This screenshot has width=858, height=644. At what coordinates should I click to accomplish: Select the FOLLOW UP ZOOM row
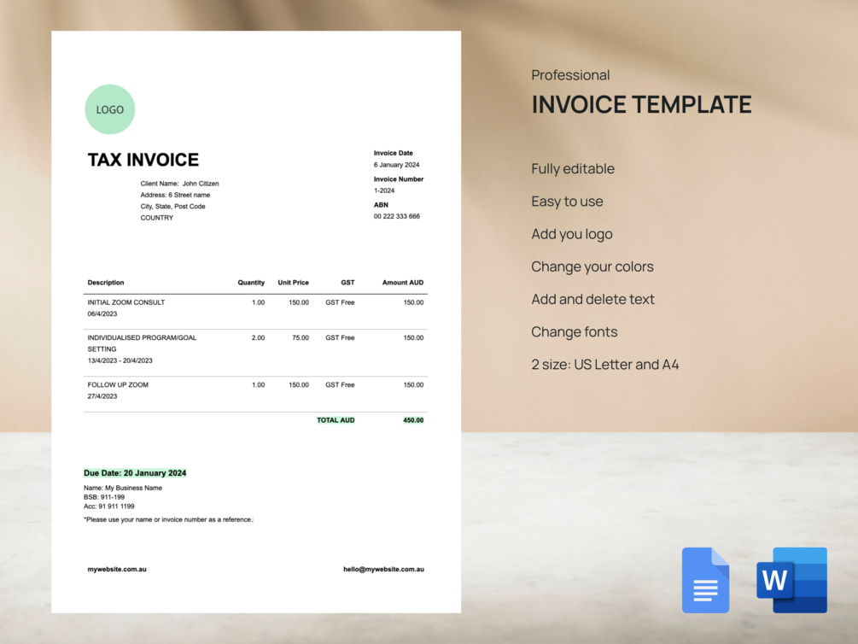coord(120,384)
